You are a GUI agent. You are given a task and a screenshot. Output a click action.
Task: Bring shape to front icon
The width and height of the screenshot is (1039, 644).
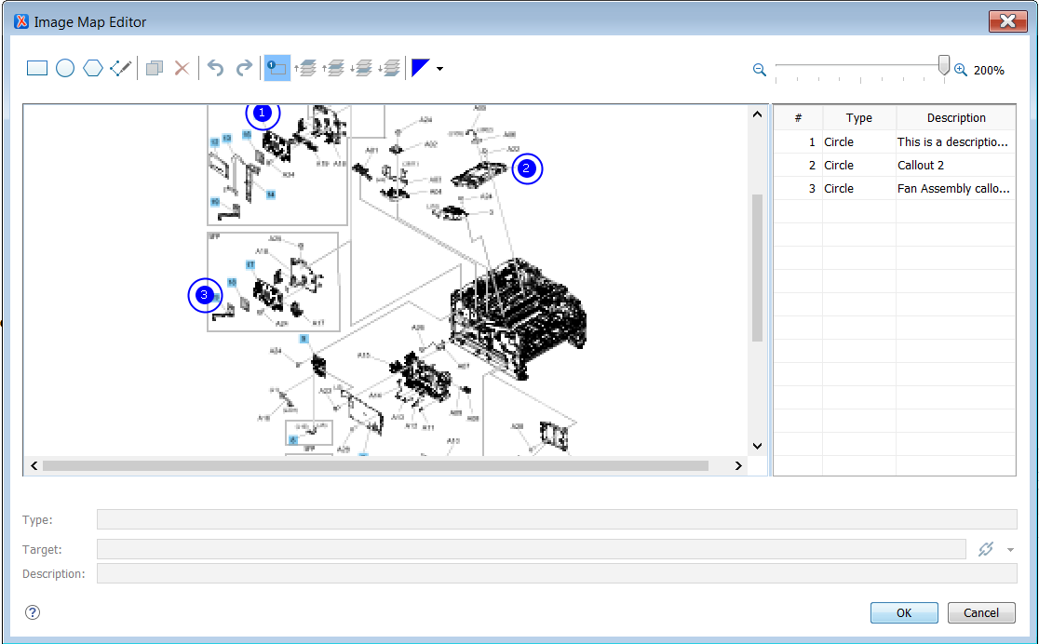coord(305,68)
